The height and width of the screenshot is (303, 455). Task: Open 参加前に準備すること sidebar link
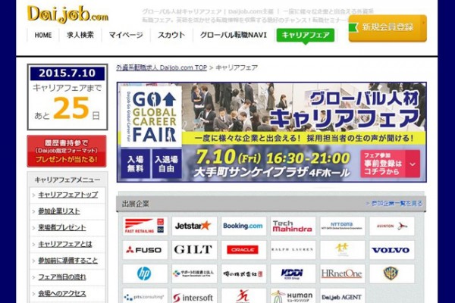68,261
